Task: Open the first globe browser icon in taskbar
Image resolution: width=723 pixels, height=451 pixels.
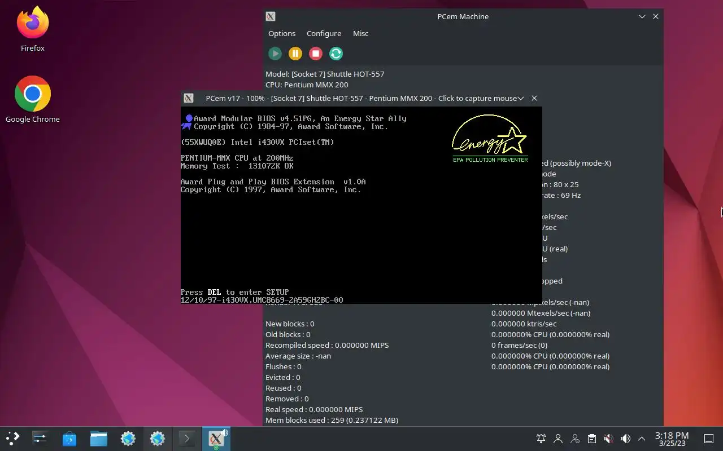Action: pos(128,438)
